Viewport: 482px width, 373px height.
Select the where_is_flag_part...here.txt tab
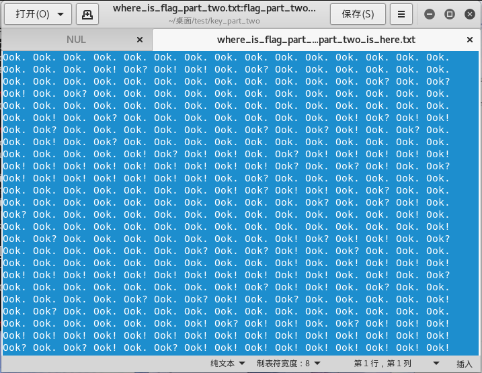pos(316,40)
